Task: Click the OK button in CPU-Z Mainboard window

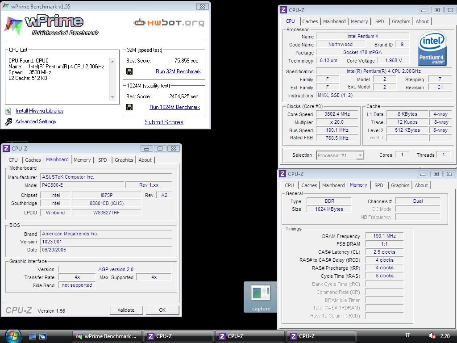Action: [162, 310]
